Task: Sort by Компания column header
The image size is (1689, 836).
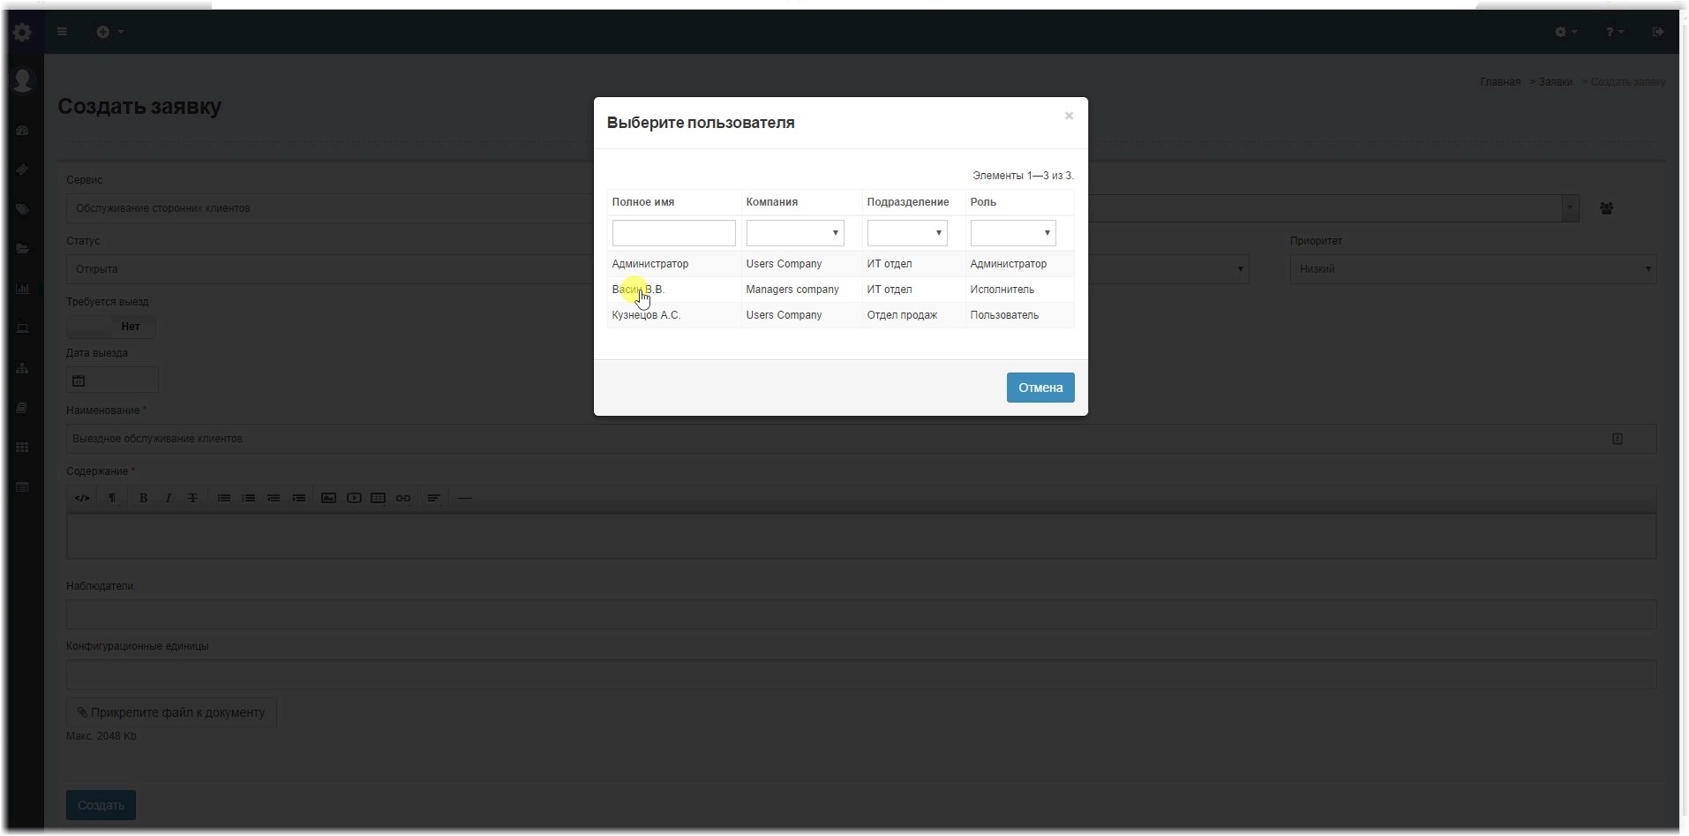Action: coord(771,202)
